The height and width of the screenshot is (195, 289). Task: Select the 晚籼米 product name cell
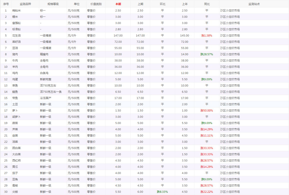16,10
